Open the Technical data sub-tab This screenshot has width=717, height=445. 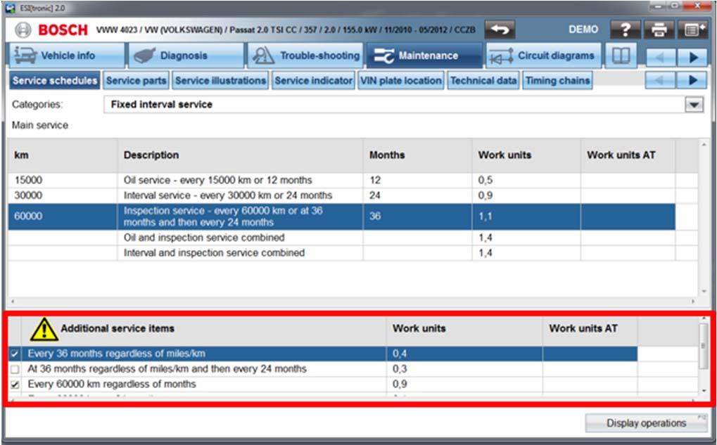tap(483, 80)
